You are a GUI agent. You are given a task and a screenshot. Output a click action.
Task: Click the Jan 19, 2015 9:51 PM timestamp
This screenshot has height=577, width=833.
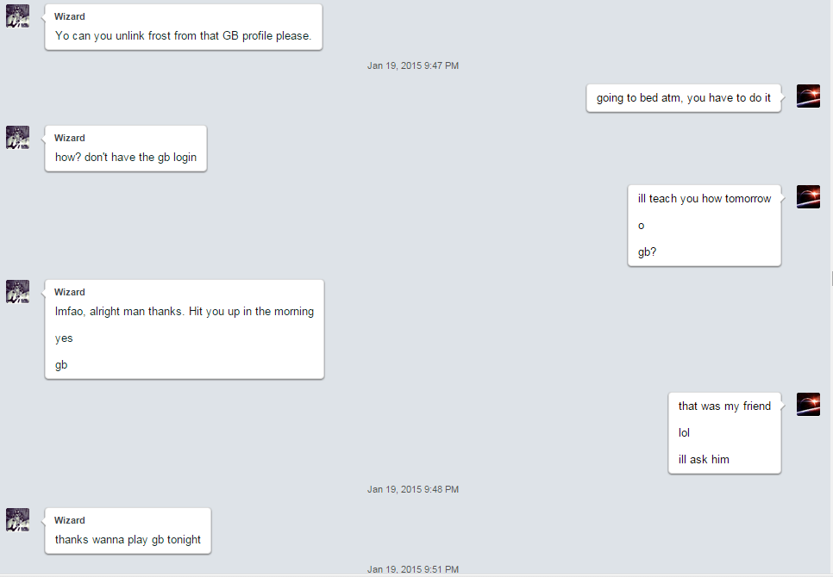click(413, 569)
